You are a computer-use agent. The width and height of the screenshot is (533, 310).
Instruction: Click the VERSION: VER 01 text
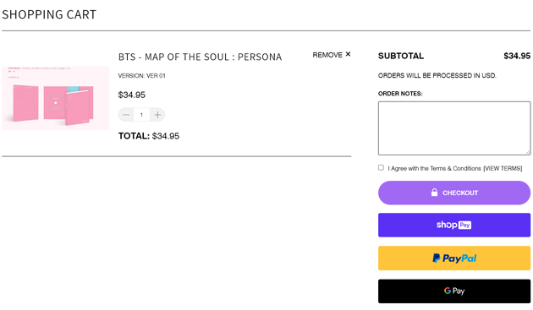[x=142, y=76]
